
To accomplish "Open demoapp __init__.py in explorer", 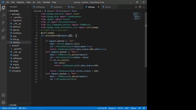I will (x=17, y=24).
